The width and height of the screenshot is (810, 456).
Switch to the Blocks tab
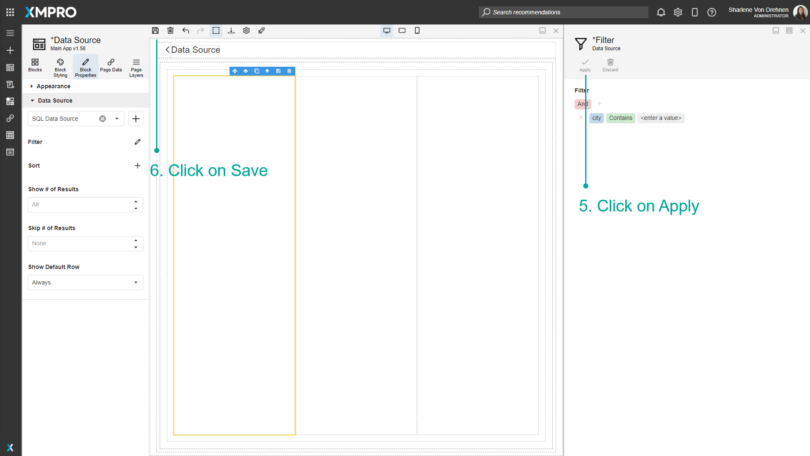pos(35,67)
